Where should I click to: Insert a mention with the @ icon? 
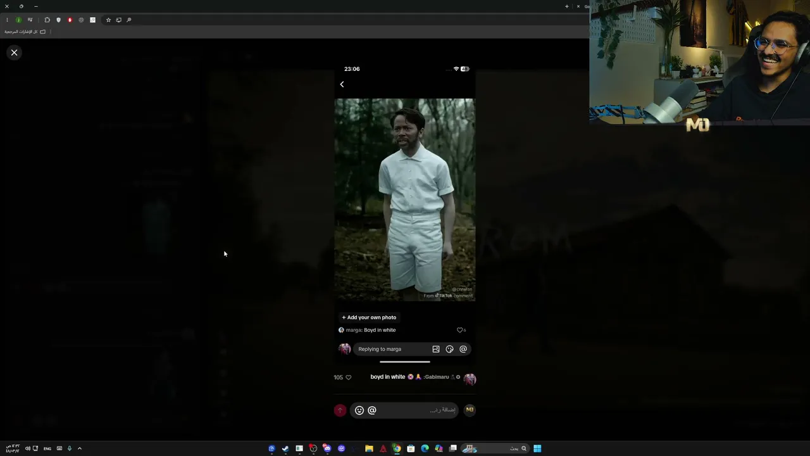372,410
